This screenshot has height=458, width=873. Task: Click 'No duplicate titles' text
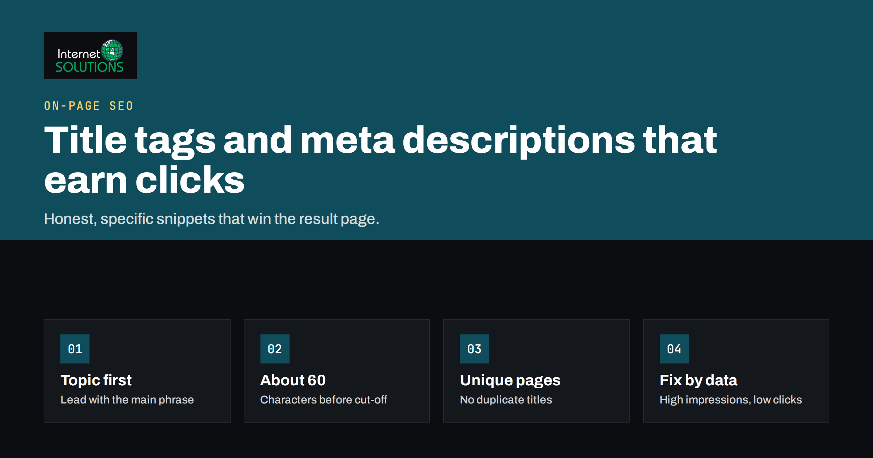click(x=506, y=400)
